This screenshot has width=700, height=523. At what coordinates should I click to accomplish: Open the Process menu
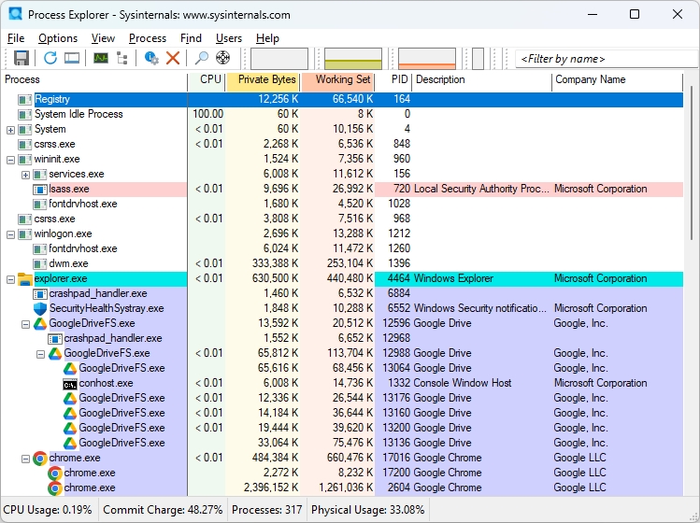point(148,38)
